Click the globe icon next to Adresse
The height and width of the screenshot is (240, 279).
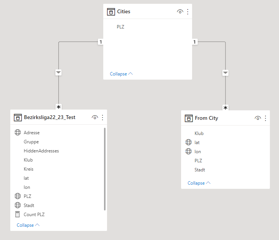pos(17,132)
